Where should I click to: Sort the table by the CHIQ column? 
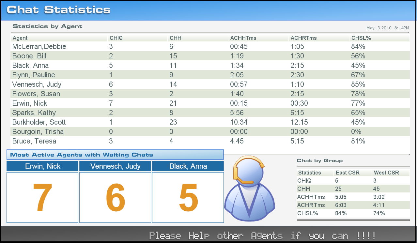116,38
